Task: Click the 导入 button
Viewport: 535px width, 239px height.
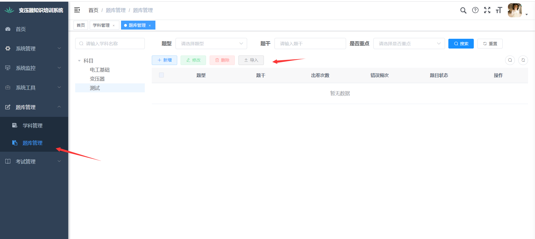Action: [251, 60]
